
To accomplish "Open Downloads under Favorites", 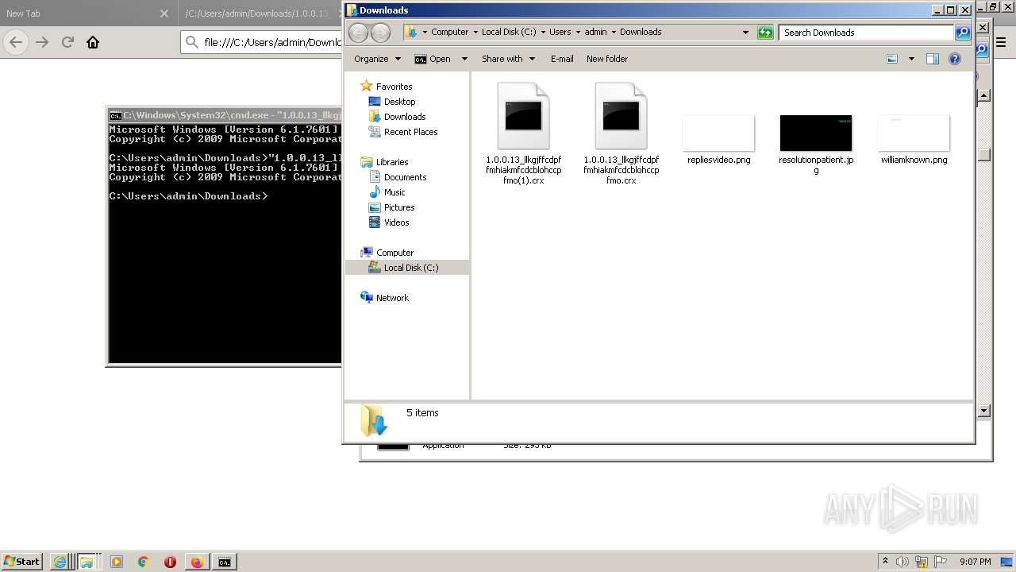I will point(405,117).
